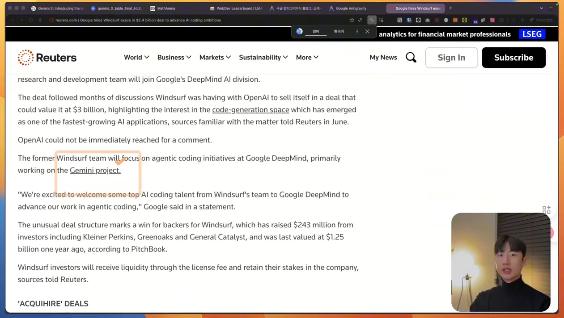This screenshot has height=318, width=564.
Task: Bookmark this page with the star icon
Action: [x=352, y=20]
